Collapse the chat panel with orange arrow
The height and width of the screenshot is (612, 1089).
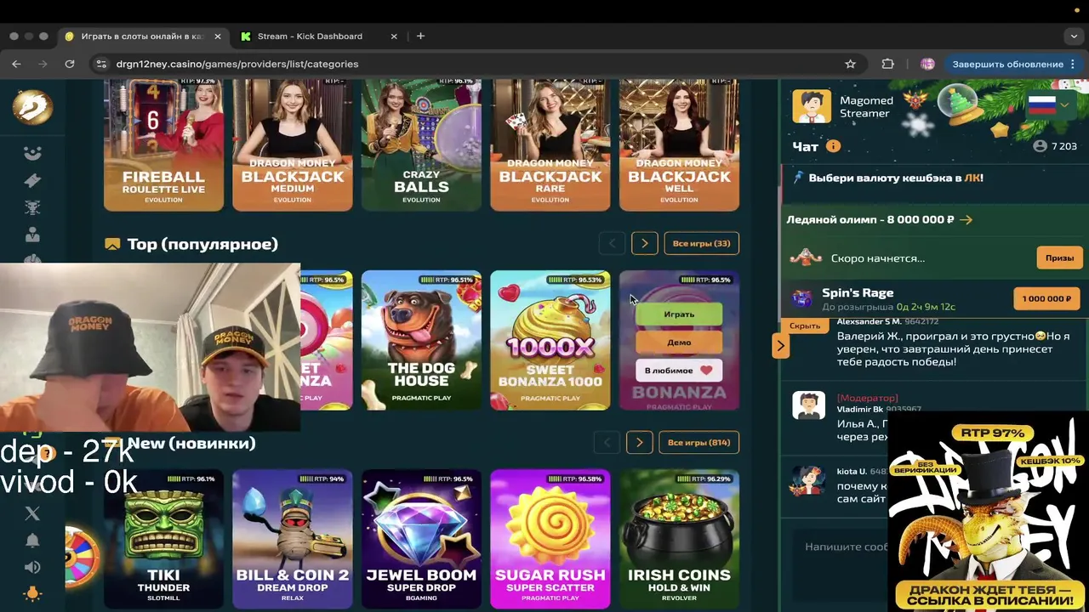(x=780, y=345)
